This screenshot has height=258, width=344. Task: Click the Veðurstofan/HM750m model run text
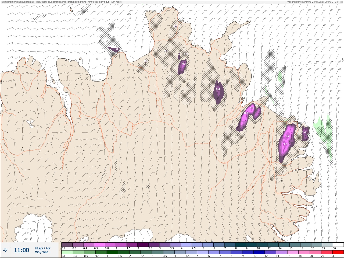click(x=315, y=2)
